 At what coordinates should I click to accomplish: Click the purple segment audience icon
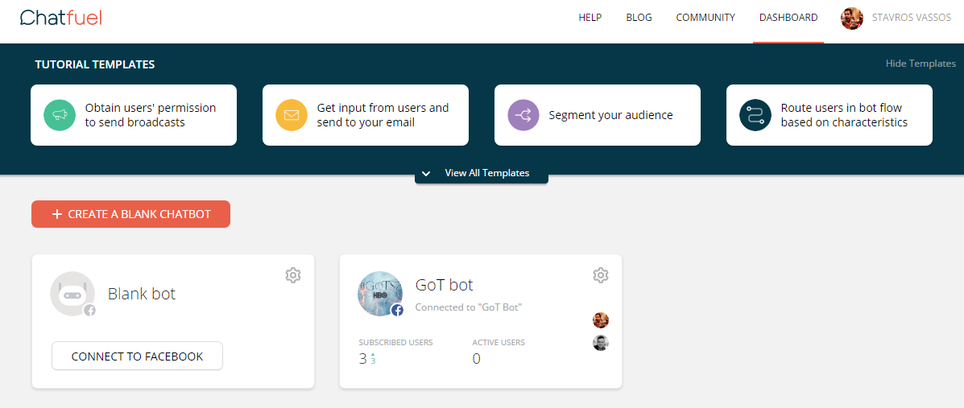point(523,115)
